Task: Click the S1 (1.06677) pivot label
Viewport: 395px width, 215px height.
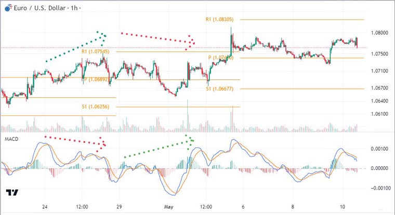Action: [219, 89]
